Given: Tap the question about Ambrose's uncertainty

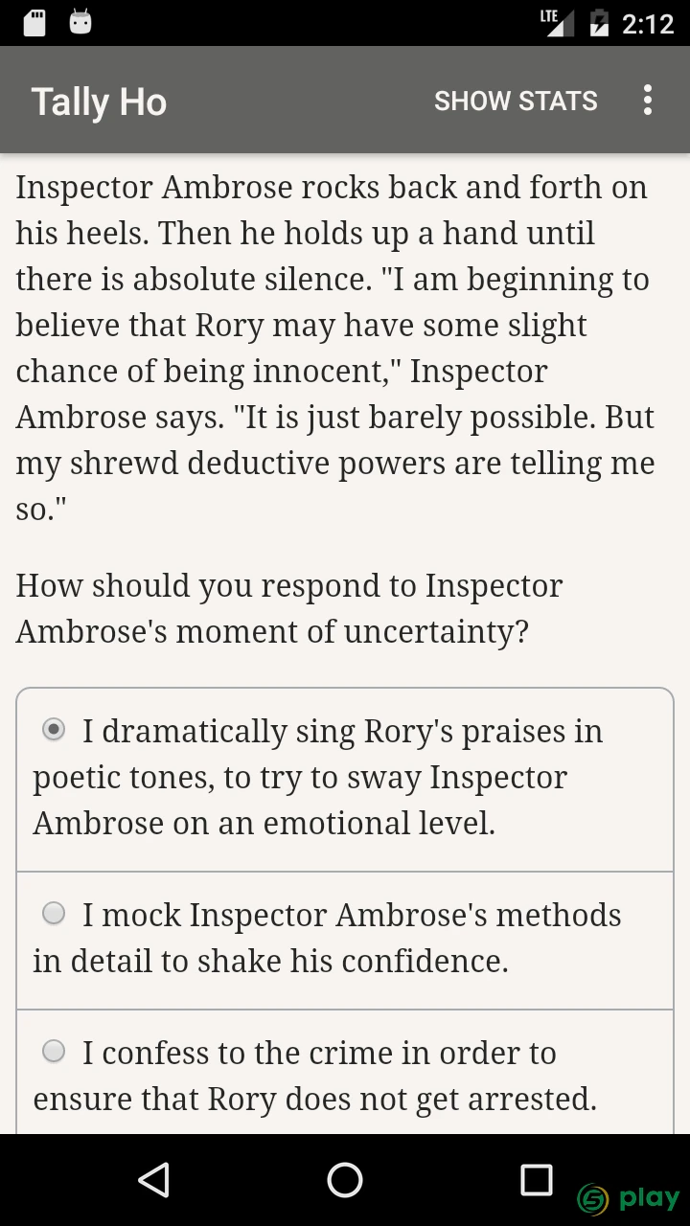Looking at the screenshot, I should 289,608.
